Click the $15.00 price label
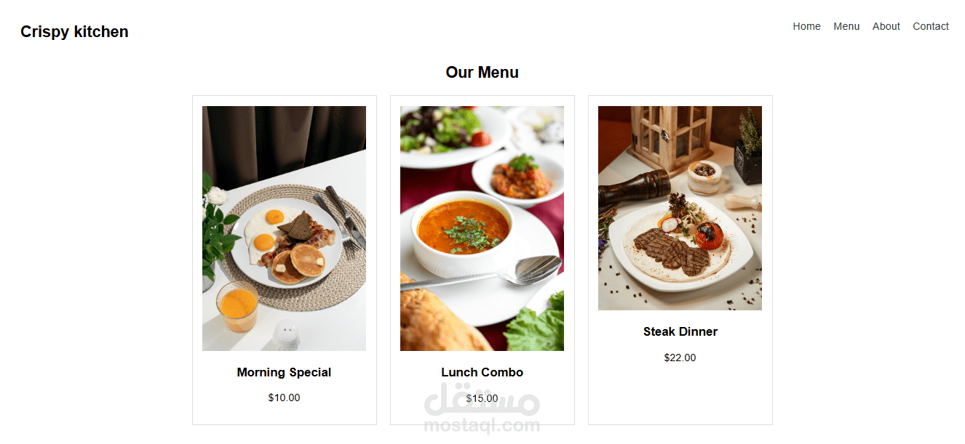965x444 pixels. 482,398
